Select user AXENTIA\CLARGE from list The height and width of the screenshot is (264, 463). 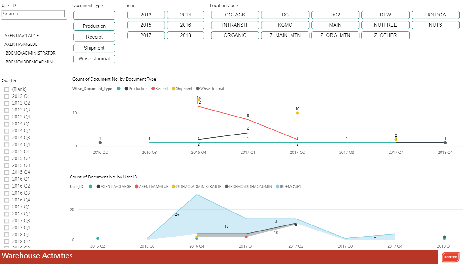click(22, 36)
